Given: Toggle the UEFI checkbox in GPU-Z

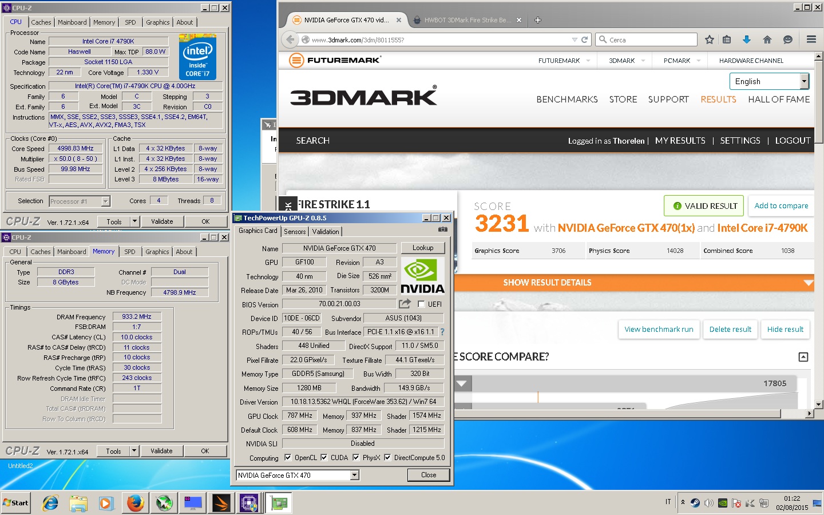Looking at the screenshot, I should click(x=421, y=304).
